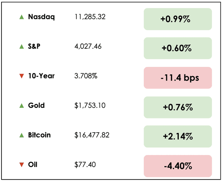Click the Bitcoin price $16,477.82

pos(92,135)
